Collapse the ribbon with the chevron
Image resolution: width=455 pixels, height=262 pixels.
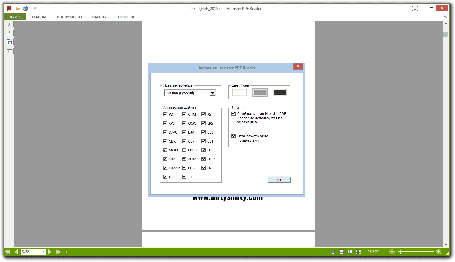tap(445, 17)
